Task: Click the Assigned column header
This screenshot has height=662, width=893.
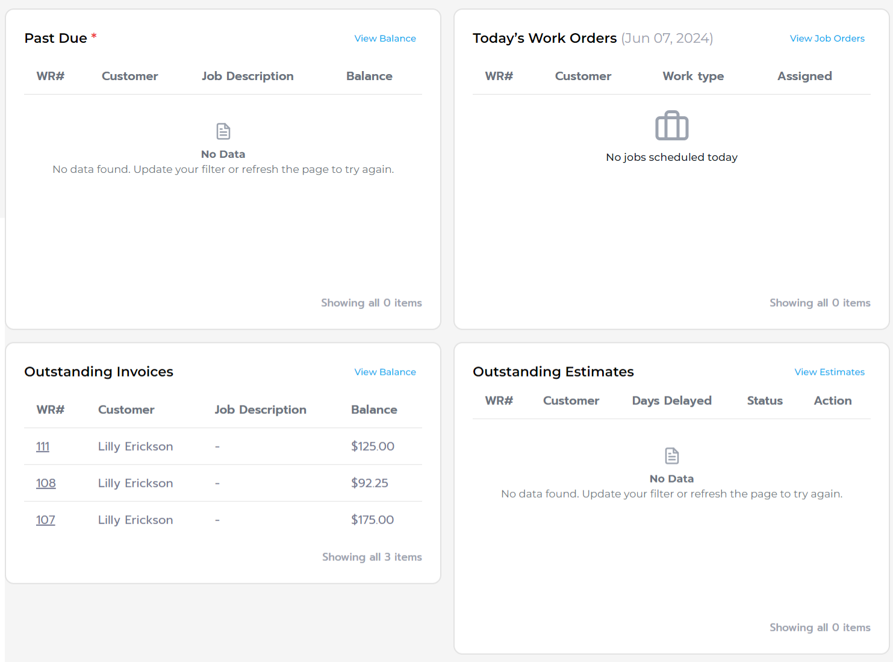Action: click(804, 76)
